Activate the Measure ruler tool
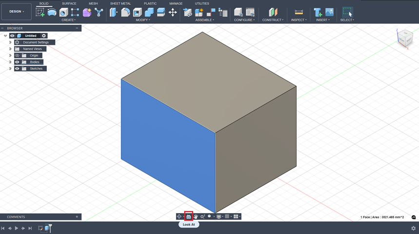The width and height of the screenshot is (419, 234). 299,12
